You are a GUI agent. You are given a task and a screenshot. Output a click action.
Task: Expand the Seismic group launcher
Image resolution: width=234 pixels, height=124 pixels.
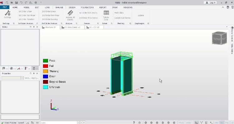(x=98, y=23)
